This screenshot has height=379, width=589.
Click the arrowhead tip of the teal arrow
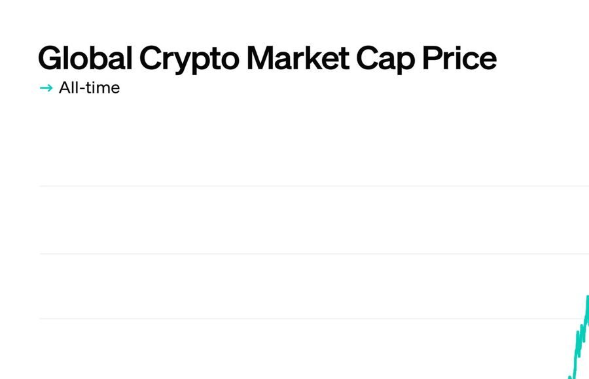[x=52, y=88]
